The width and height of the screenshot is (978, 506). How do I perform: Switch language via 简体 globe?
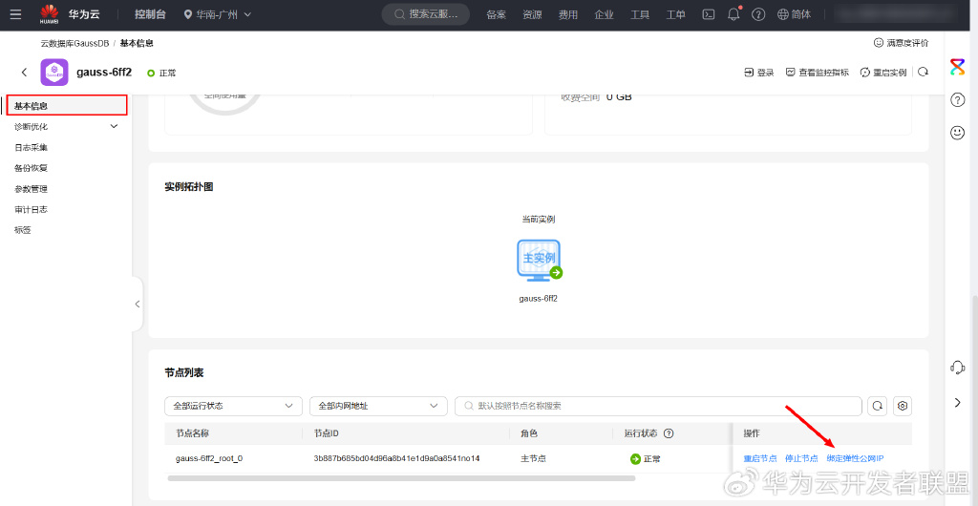[x=795, y=15]
